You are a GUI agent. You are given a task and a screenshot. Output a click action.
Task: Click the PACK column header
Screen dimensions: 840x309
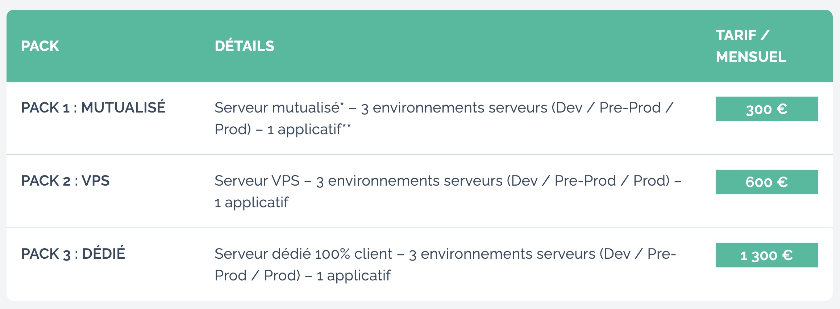[x=40, y=46]
